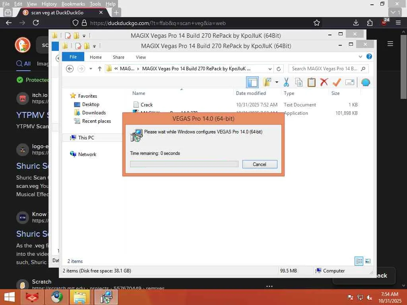Go forward in the front Explorer window
This screenshot has height=305, width=407.
pyautogui.click(x=81, y=69)
